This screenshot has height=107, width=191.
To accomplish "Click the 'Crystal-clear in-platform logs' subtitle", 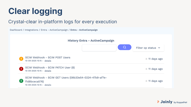I will tap(63, 22).
